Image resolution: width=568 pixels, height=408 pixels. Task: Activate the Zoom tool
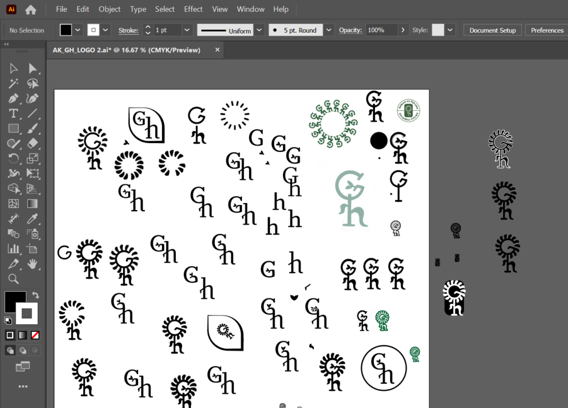coord(14,278)
